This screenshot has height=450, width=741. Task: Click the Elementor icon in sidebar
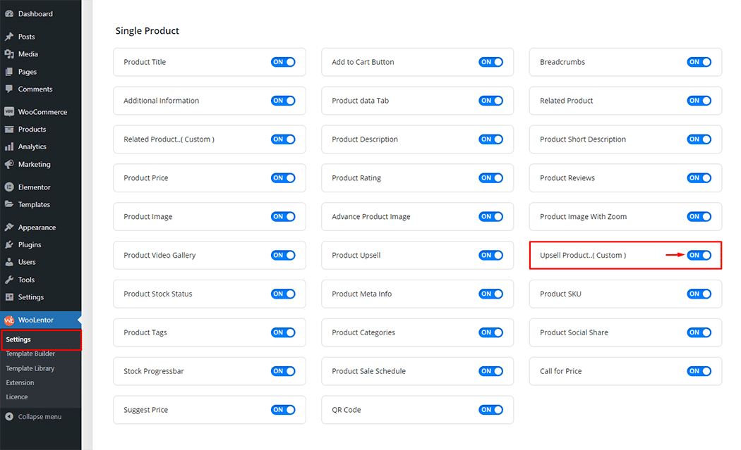(9, 187)
